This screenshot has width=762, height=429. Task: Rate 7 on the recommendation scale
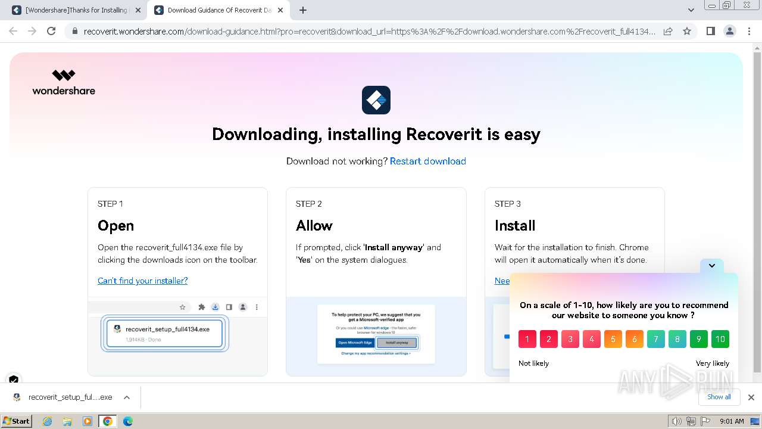click(x=656, y=339)
